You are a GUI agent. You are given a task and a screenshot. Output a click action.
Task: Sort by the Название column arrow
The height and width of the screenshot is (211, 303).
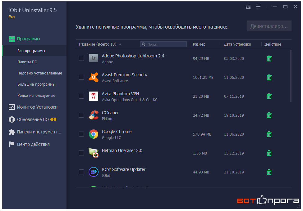tap(120, 44)
